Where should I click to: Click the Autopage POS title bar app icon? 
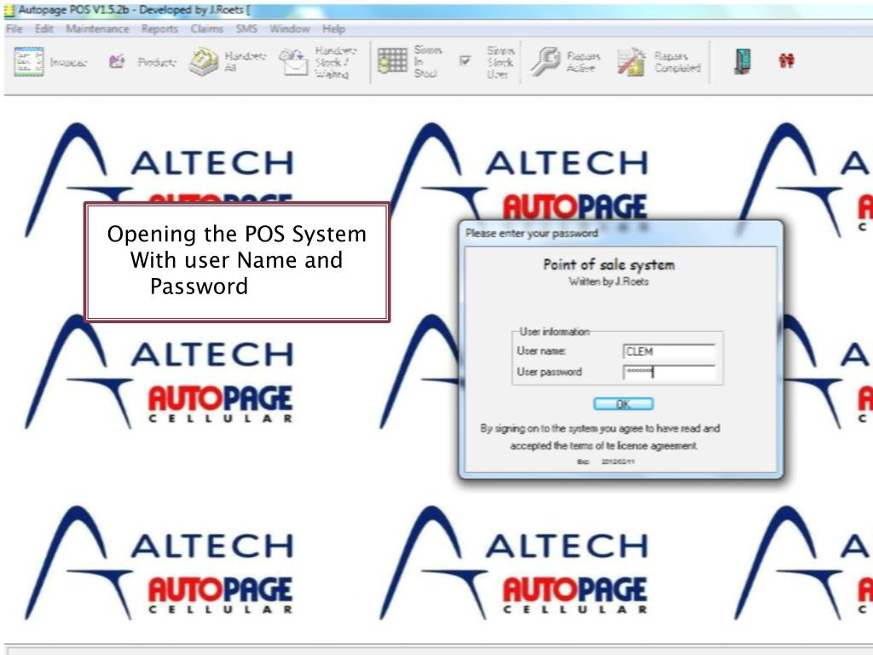(x=9, y=10)
